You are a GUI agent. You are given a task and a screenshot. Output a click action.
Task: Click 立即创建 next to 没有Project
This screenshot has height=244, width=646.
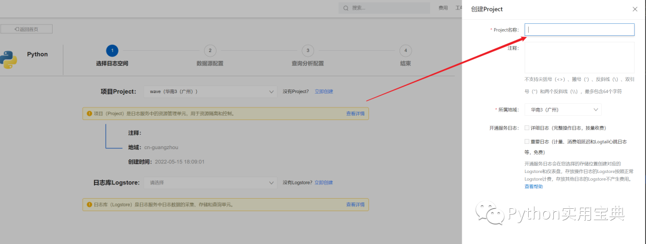coord(324,92)
